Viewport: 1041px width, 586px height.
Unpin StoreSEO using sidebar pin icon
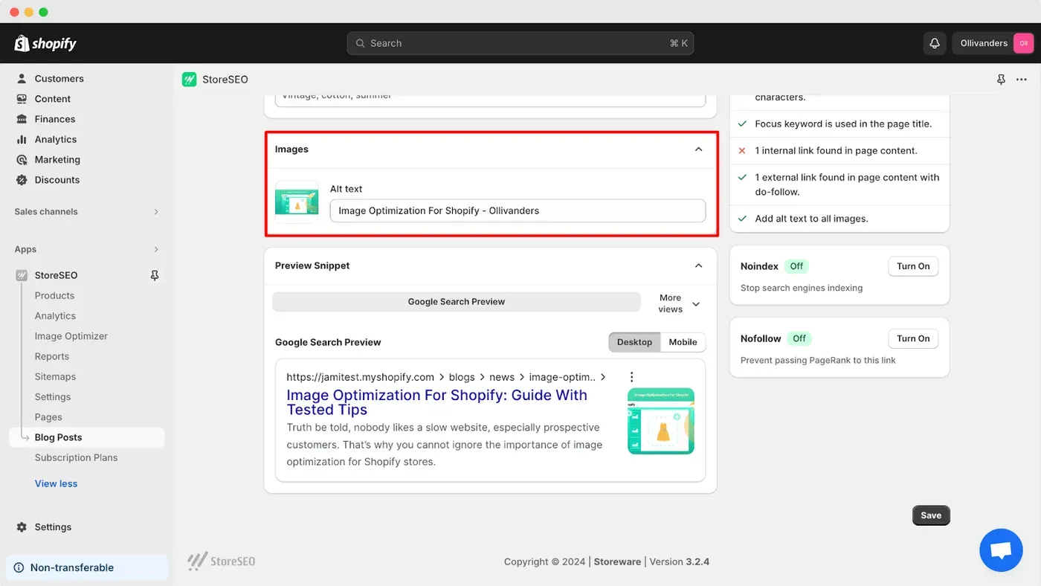(155, 275)
